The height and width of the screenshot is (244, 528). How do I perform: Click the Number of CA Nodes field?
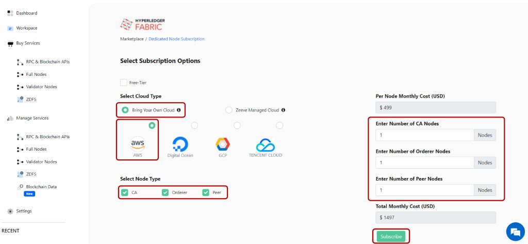coord(425,135)
